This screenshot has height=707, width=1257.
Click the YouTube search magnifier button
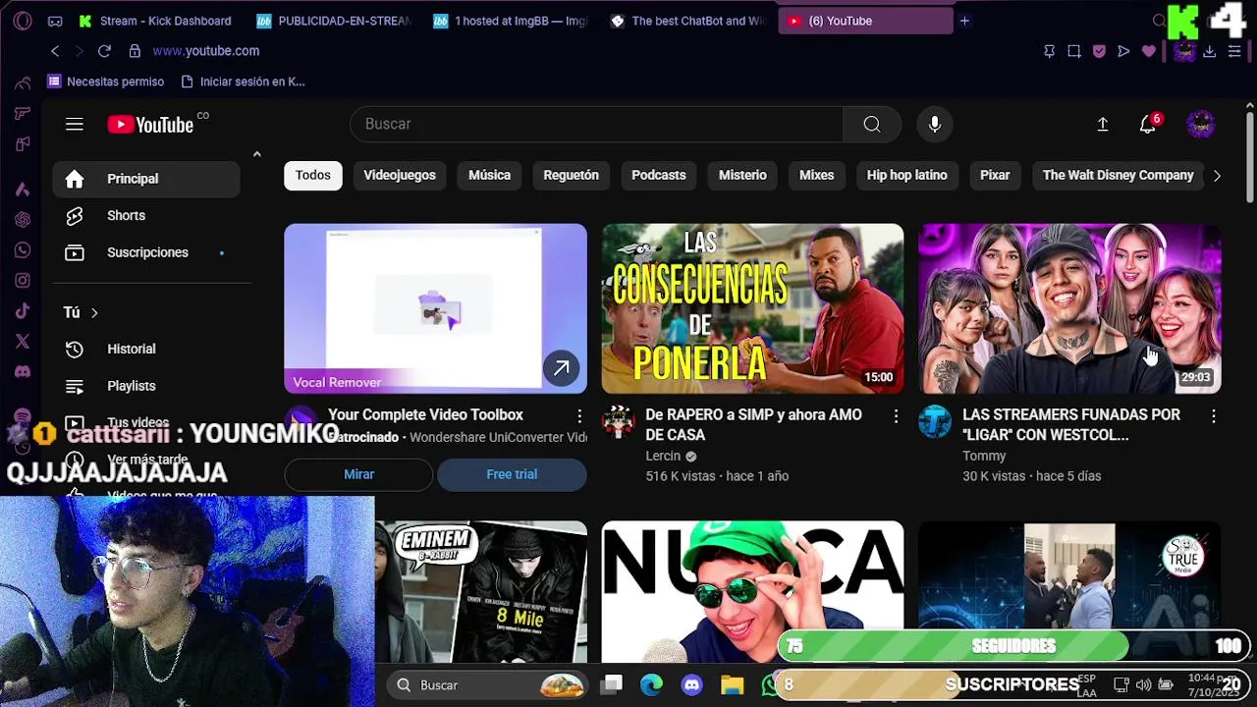point(872,124)
